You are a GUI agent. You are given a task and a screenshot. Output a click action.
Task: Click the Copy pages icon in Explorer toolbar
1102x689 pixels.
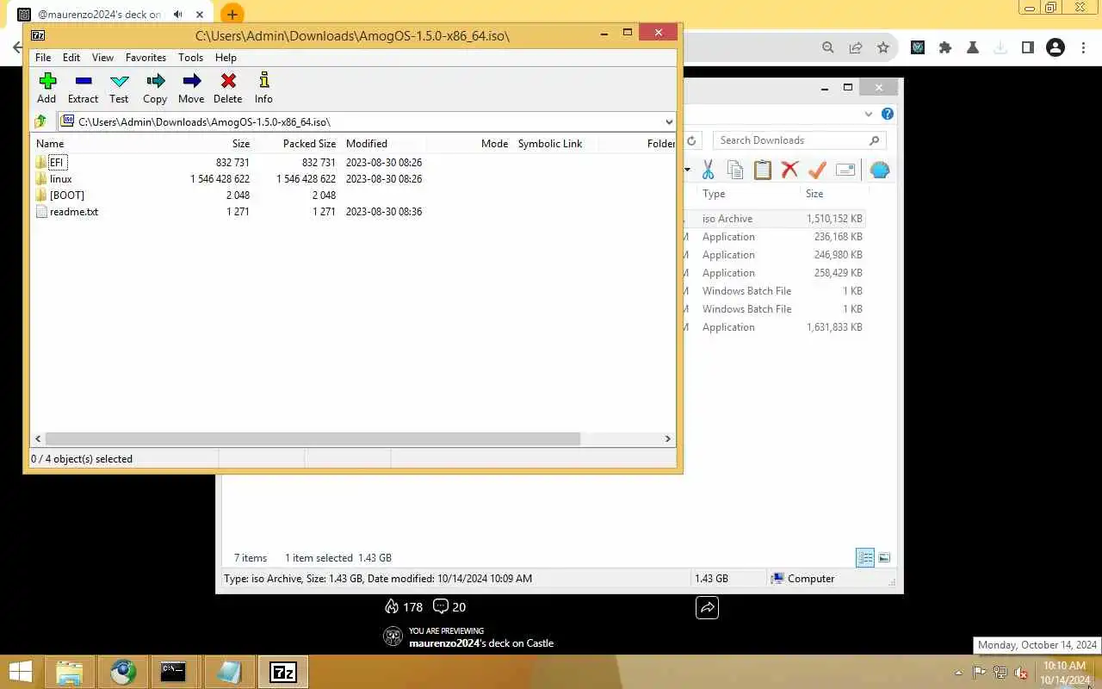point(735,170)
